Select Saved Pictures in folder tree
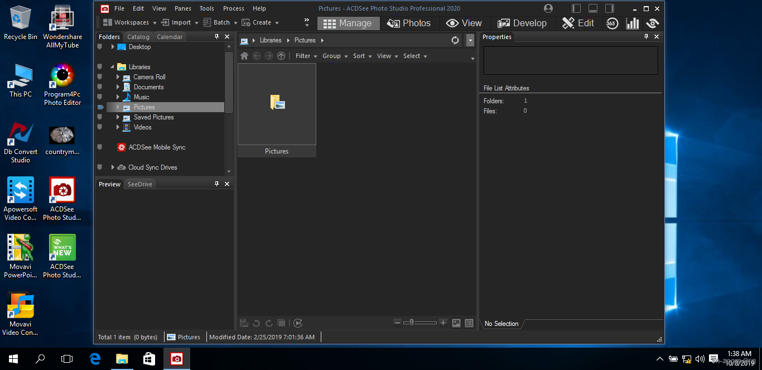The width and height of the screenshot is (762, 370). pyautogui.click(x=153, y=117)
